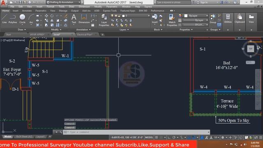Open the Dimension menu
Screen dimensions: 263x148
coord(84,7)
